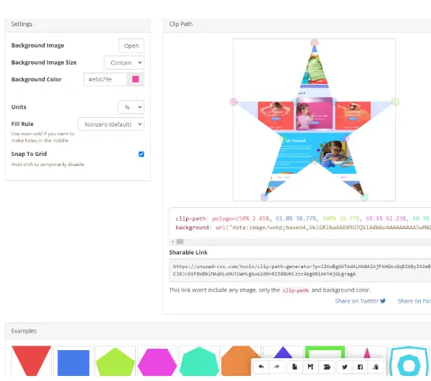Click the Facebook icon in floating toolbar
The width and height of the screenshot is (431, 381).
[360, 367]
